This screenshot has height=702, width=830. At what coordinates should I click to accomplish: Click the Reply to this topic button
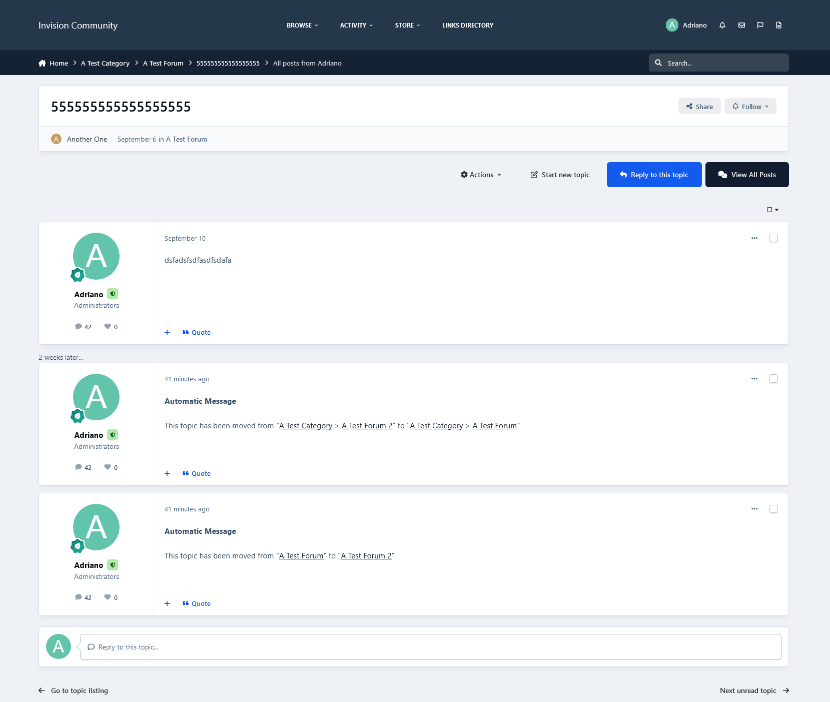[654, 175]
